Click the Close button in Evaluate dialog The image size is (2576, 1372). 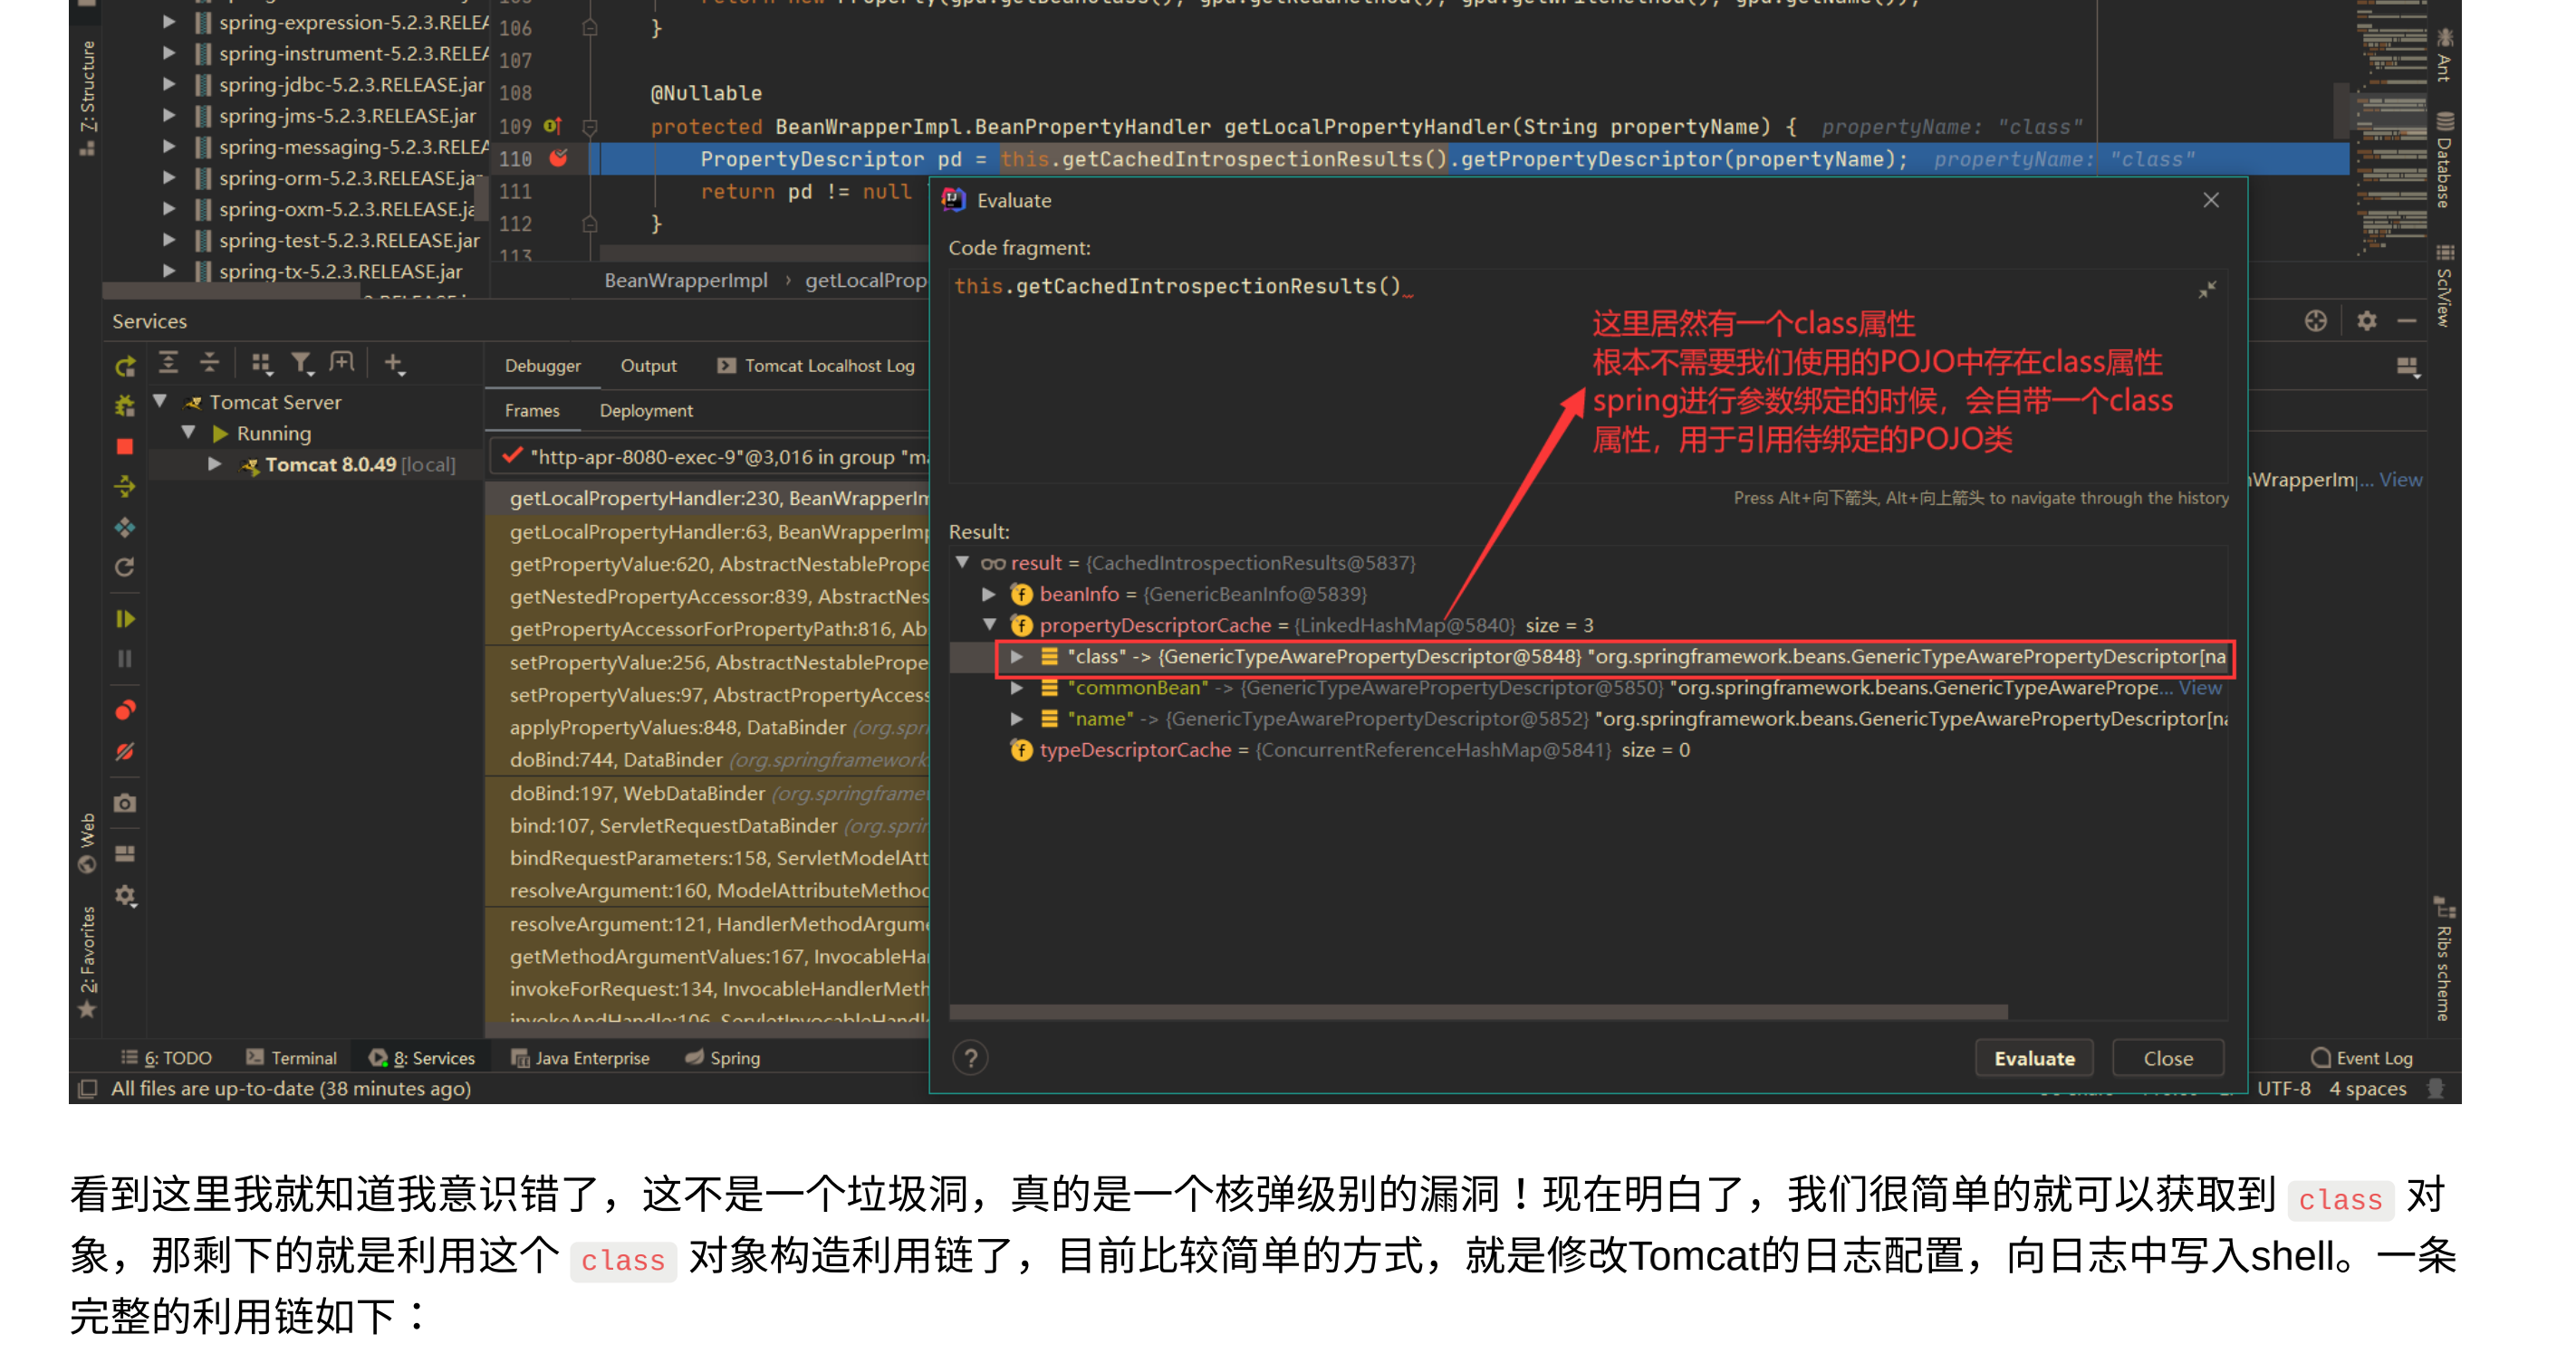2167,1058
